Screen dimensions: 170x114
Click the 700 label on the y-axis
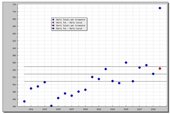[14, 12]
